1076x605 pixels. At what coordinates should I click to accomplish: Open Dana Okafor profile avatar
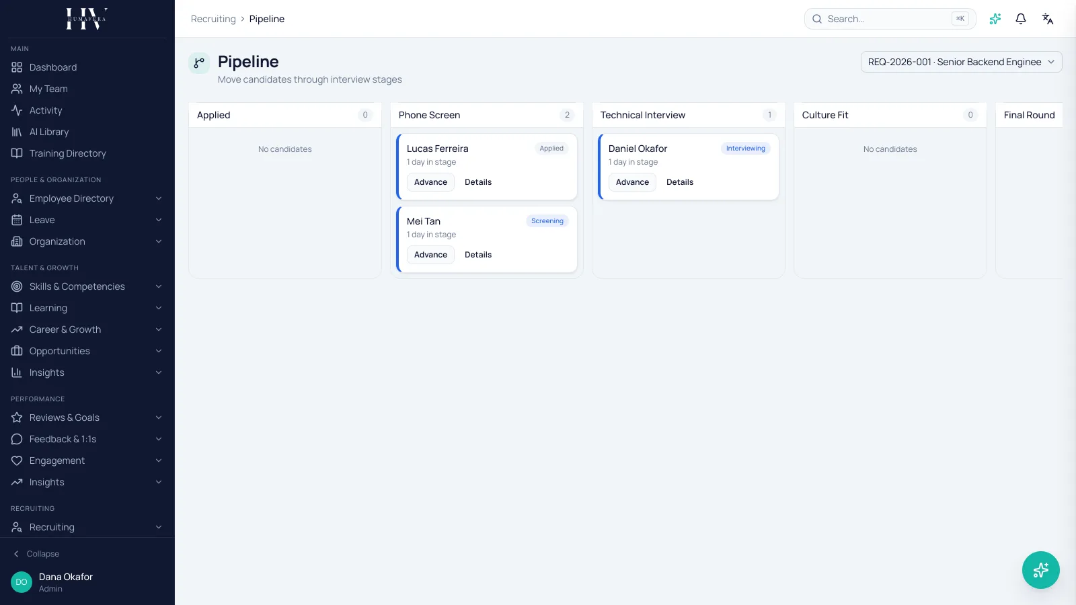[22, 582]
